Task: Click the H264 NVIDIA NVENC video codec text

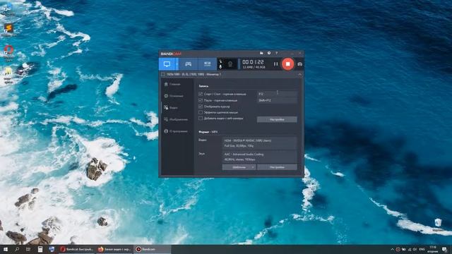Action: click(x=248, y=141)
